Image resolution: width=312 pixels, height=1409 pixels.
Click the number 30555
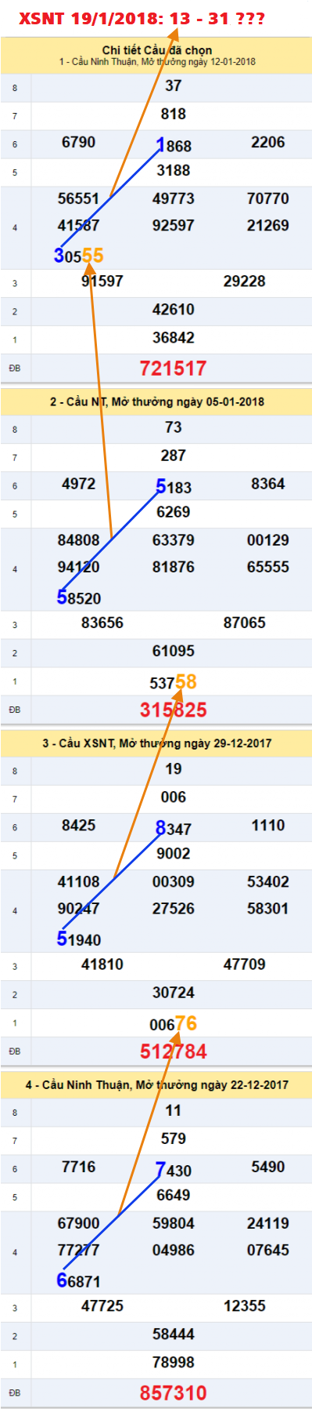tap(78, 256)
